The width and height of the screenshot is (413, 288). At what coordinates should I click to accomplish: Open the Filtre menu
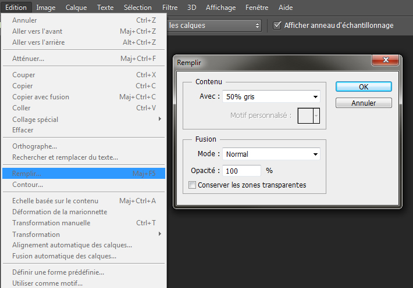point(170,8)
